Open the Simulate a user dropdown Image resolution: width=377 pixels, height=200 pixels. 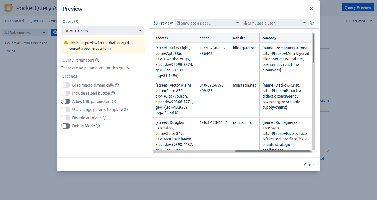coord(275,23)
